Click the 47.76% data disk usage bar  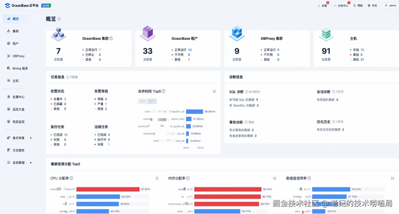pos(329,197)
